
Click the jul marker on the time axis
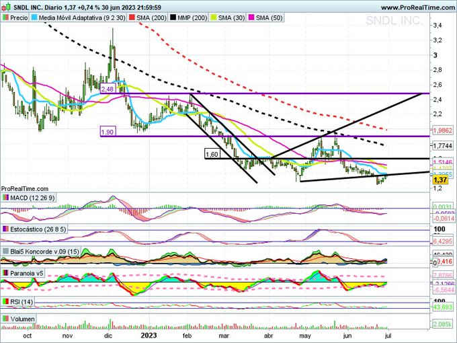click(388, 336)
